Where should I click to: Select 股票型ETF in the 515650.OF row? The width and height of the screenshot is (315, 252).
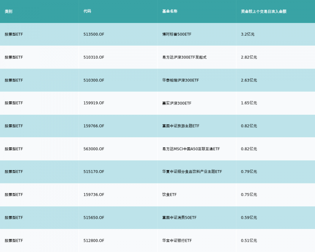click(14, 218)
